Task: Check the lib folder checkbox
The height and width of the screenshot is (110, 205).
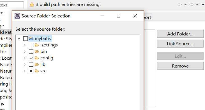Action: coord(31,64)
